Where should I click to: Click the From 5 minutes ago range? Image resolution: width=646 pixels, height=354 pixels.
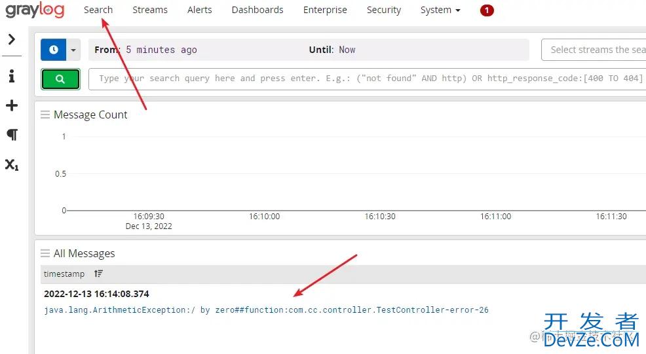[146, 50]
